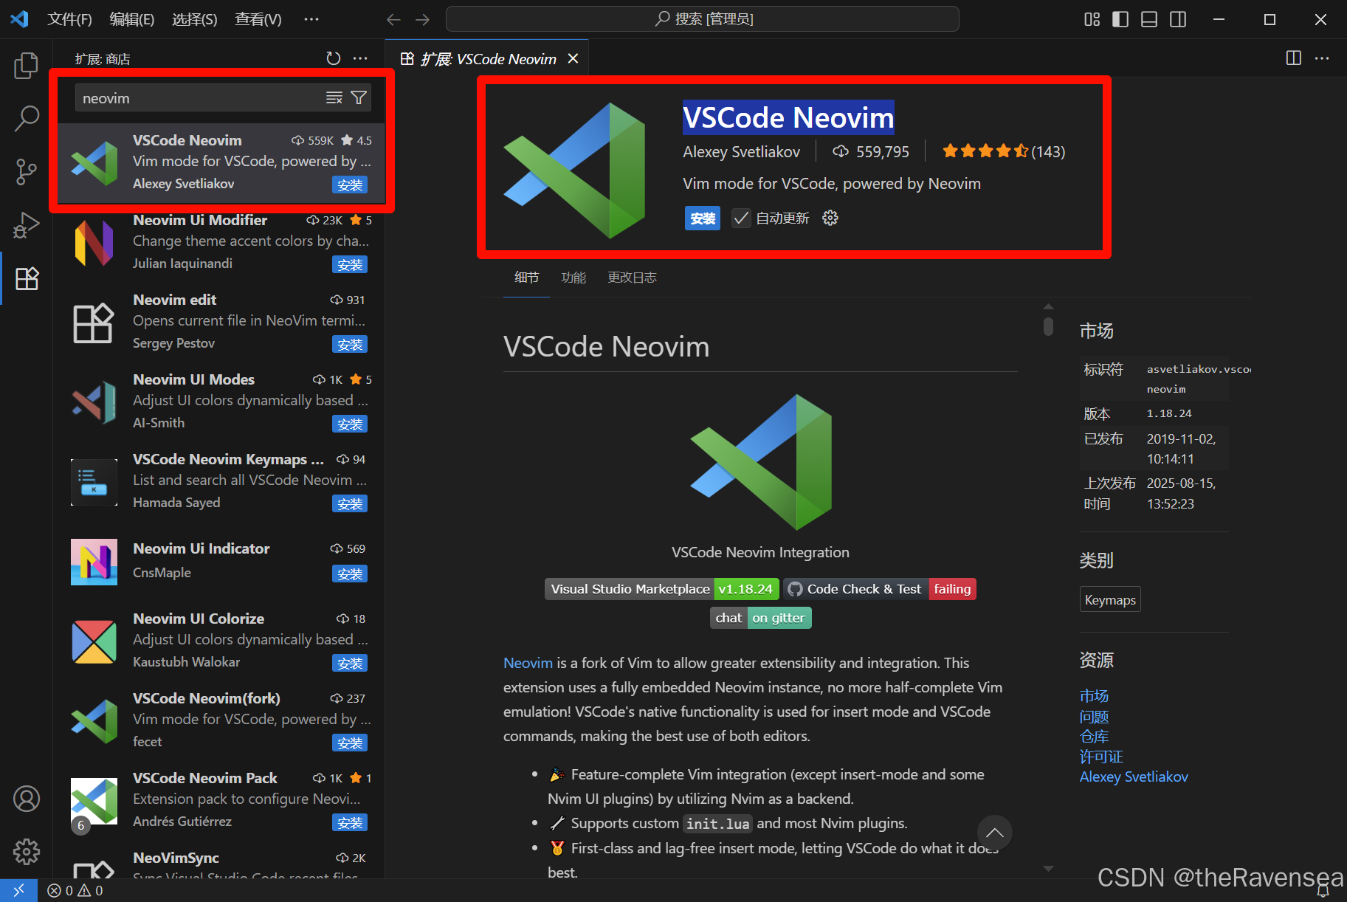Install the Neovim UI Colorize extension

[x=350, y=663]
